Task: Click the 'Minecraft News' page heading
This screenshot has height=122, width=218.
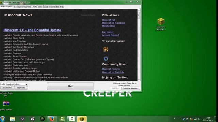Action: pyautogui.click(x=18, y=15)
